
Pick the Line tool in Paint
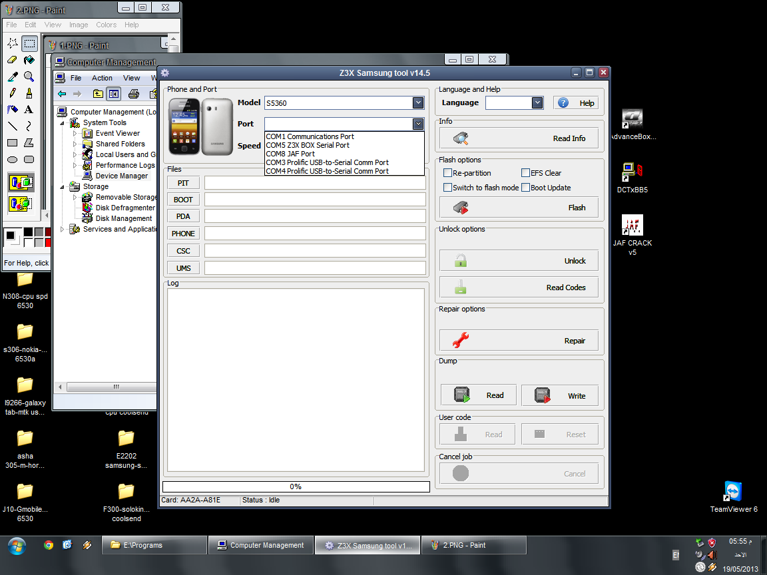[13, 126]
